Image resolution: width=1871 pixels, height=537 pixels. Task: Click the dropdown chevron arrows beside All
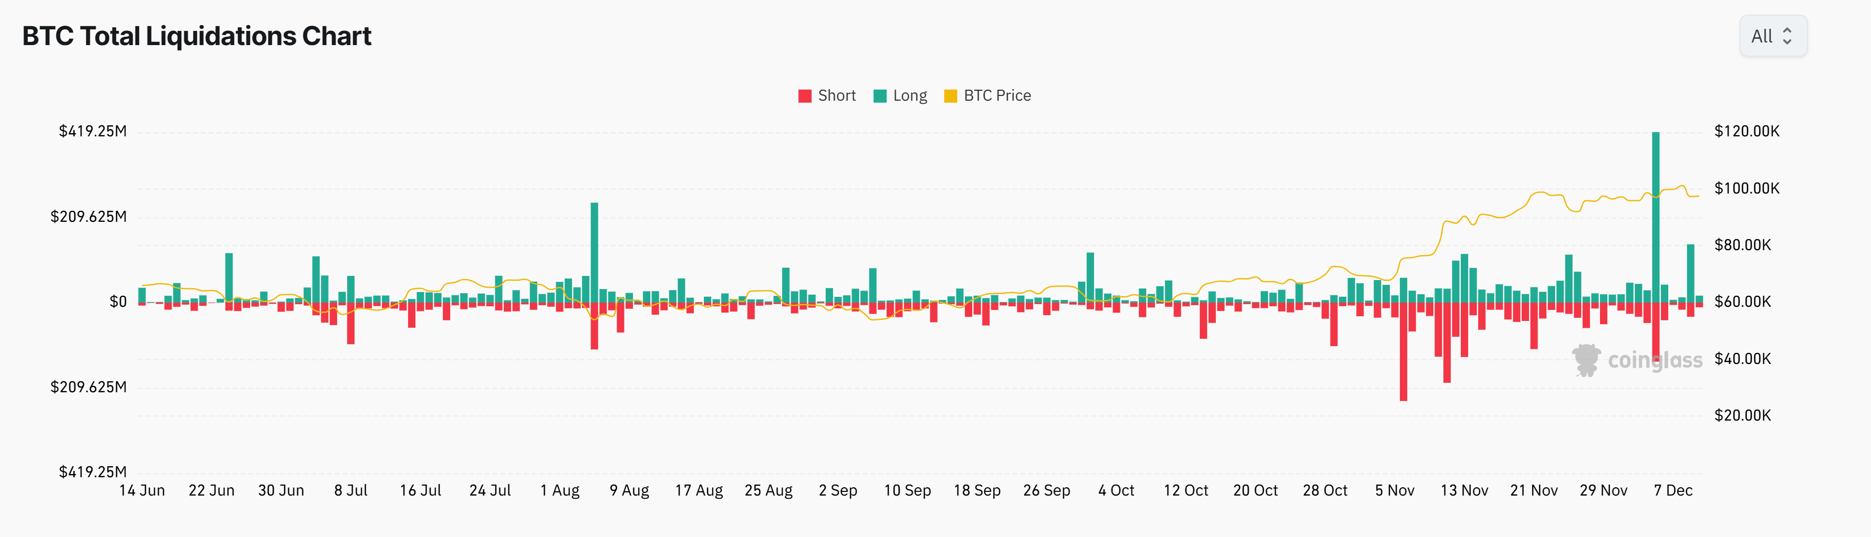pos(1787,36)
